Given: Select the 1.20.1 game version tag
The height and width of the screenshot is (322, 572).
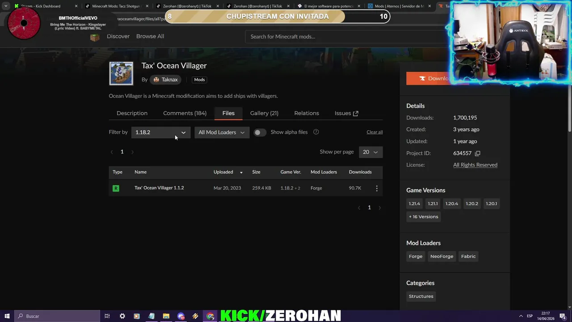Looking at the screenshot, I should [x=491, y=203].
